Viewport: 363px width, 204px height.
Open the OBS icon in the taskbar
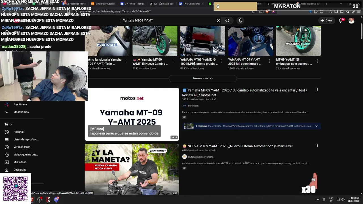(x=39, y=199)
